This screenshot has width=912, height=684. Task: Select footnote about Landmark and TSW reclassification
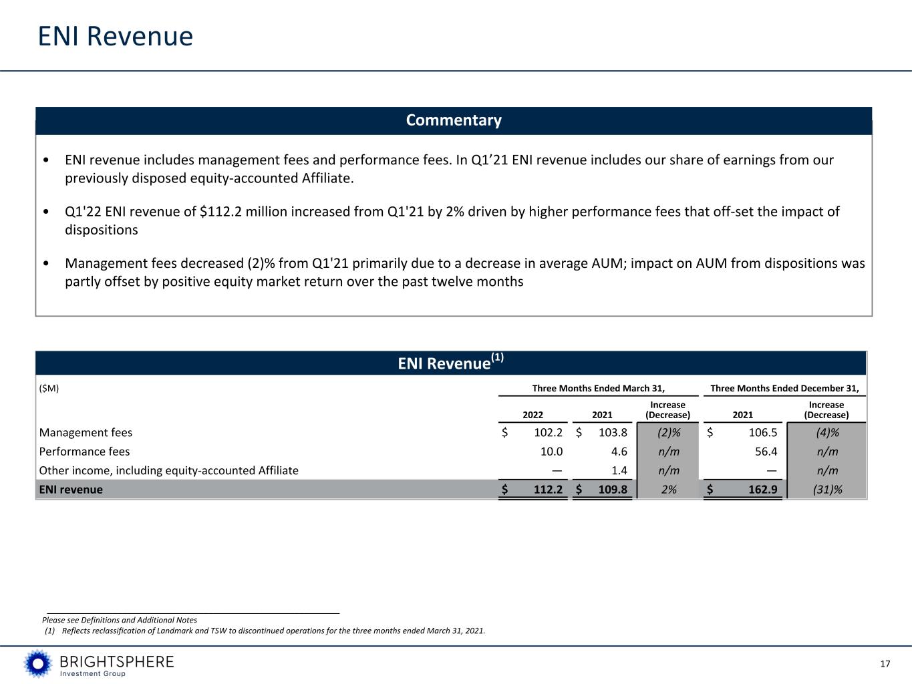click(x=265, y=631)
